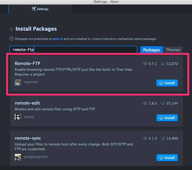Click the help question mark icon
The image size is (192, 170).
pos(12,39)
